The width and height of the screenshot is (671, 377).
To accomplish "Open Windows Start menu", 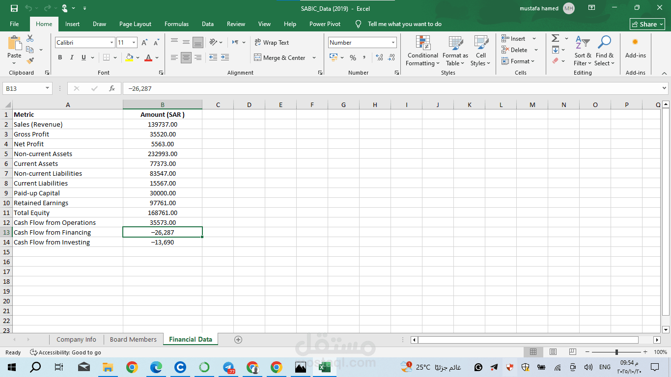I will pos(12,367).
